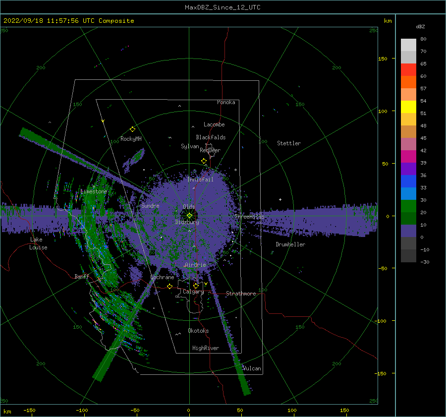Viewport: 446px width, 417px height.
Task: Click the Okotoks label
Action: pos(198,331)
